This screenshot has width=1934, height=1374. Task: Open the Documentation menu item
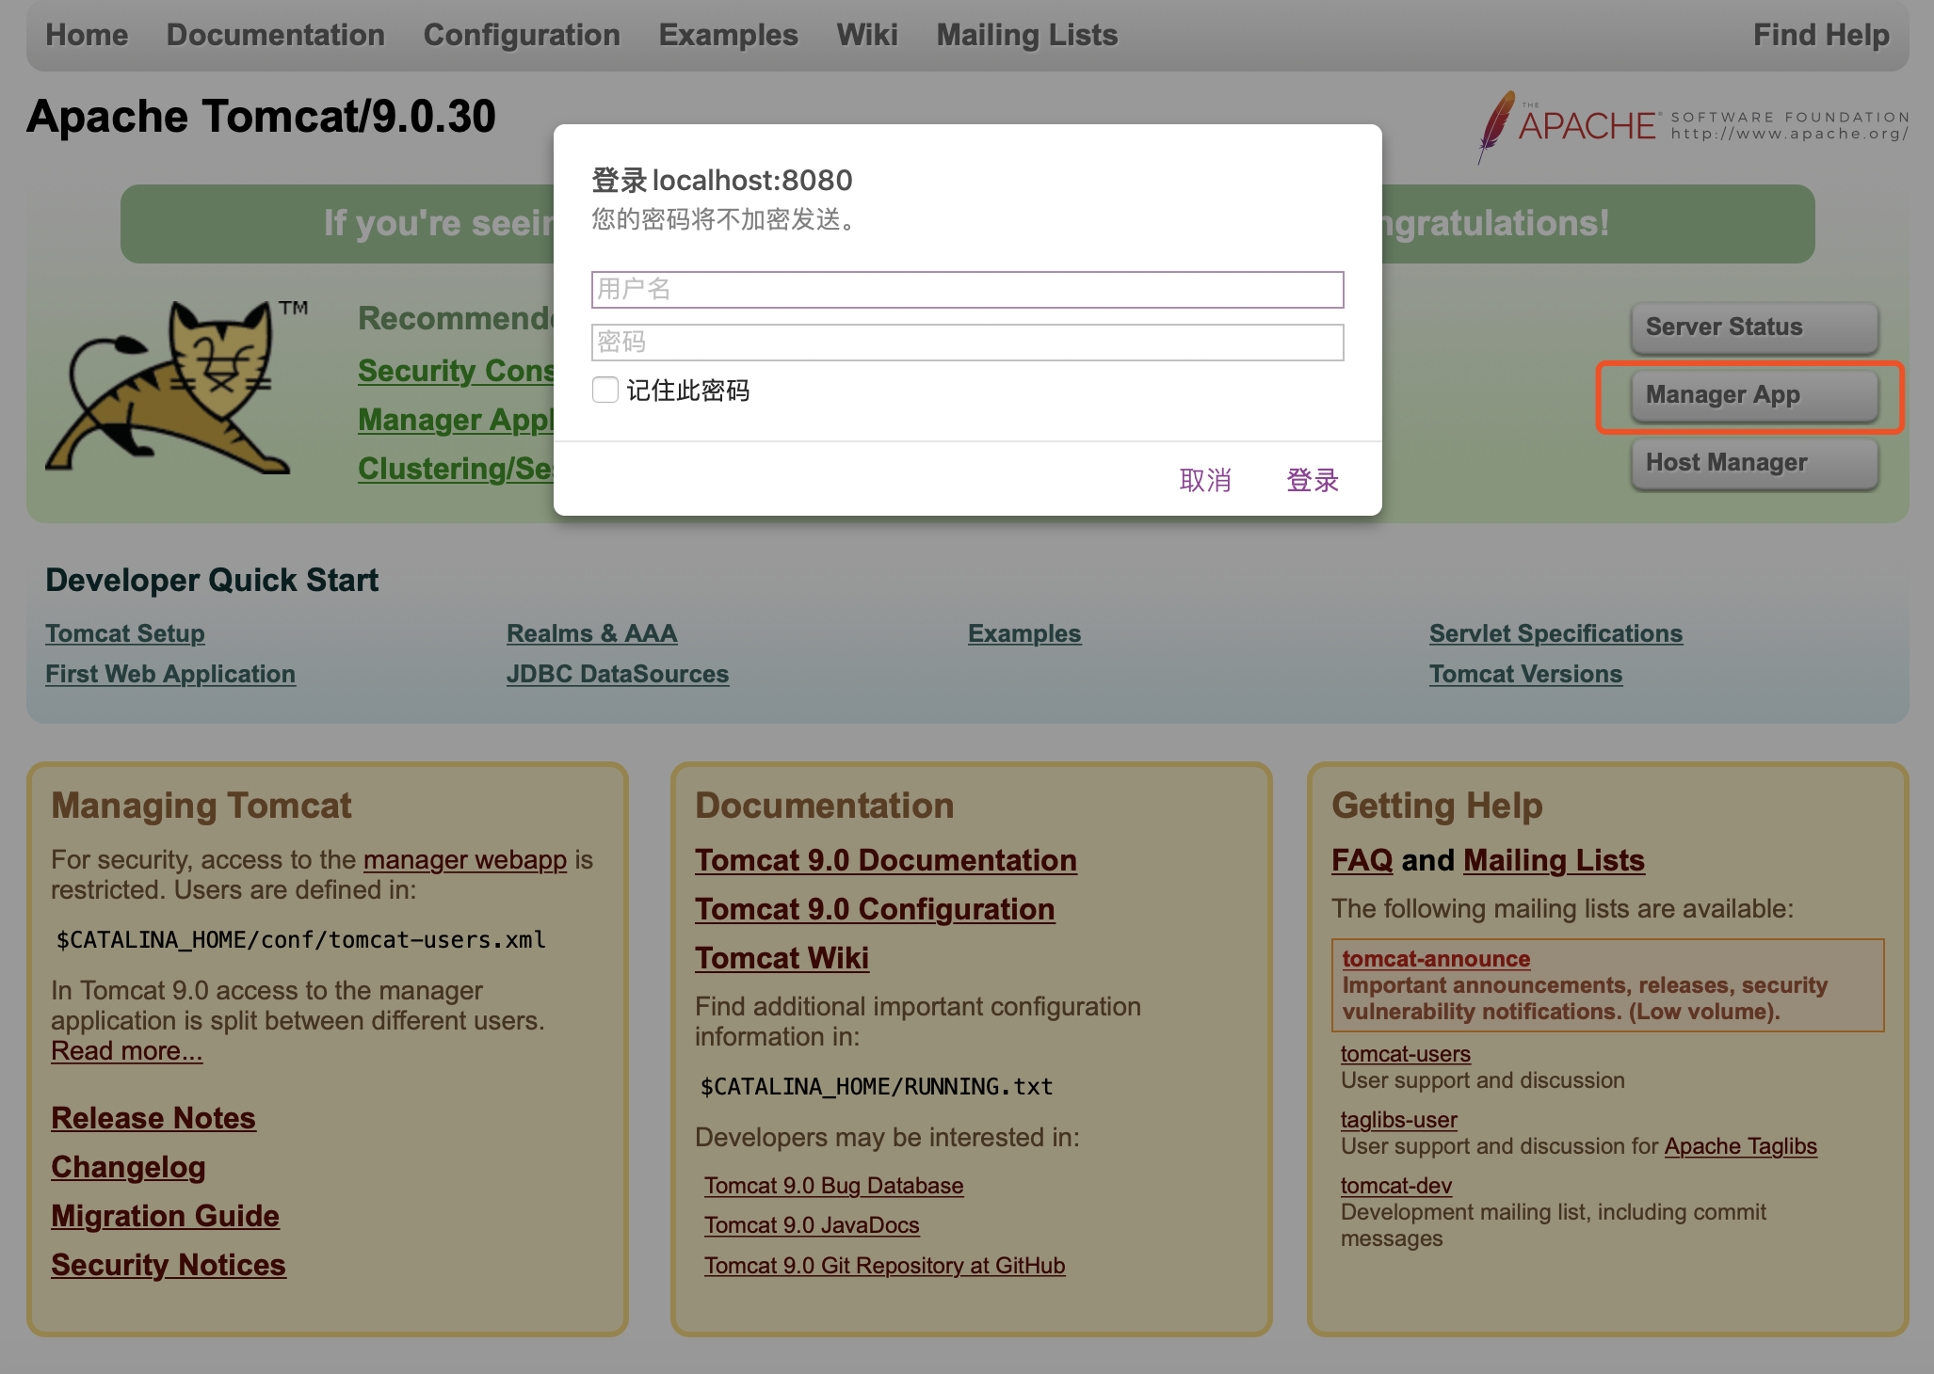coord(275,35)
